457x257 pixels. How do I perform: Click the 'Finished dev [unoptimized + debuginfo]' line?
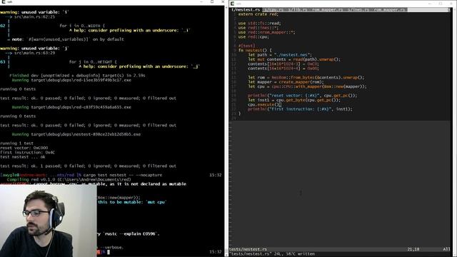77,75
